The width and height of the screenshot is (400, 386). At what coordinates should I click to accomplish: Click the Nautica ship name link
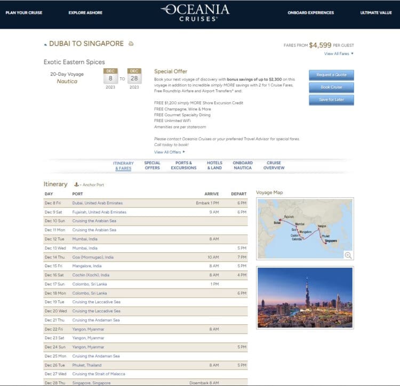coord(67,82)
